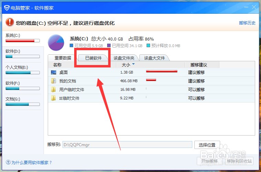Click the 搬移建议 column header
The image size is (261, 172).
199,65
